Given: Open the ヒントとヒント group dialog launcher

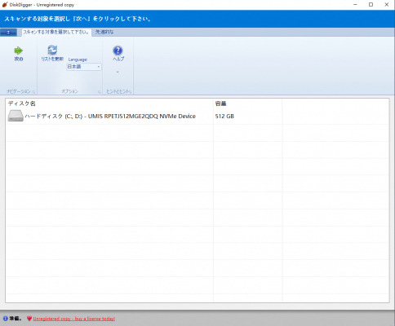Looking at the screenshot, I should point(131,92).
